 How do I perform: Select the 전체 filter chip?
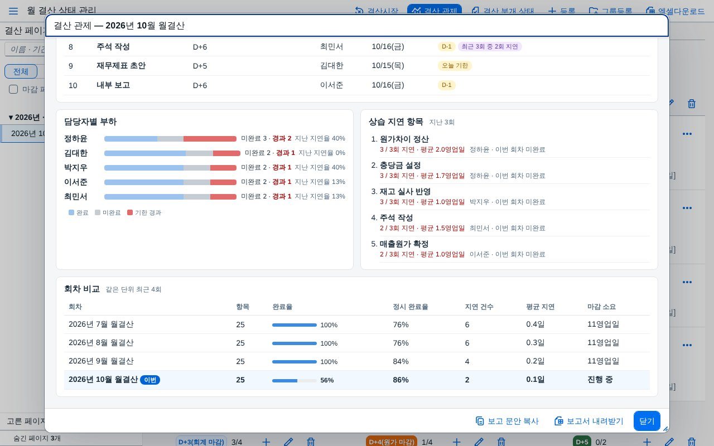(x=21, y=71)
